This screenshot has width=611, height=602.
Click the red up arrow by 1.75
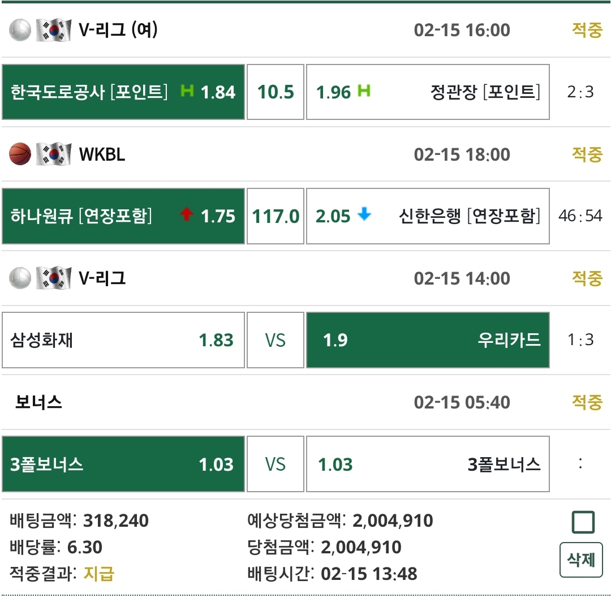coord(187,216)
